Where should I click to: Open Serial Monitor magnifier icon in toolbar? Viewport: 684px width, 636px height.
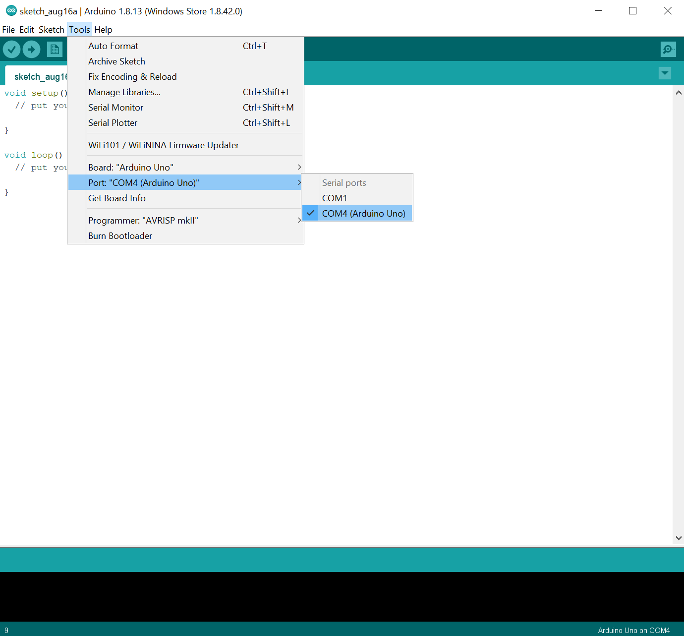[668, 49]
